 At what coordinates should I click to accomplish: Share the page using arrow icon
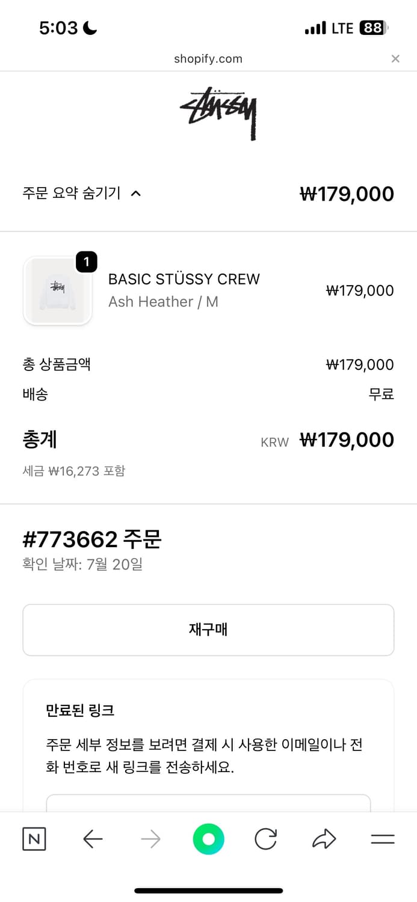pyautogui.click(x=324, y=839)
